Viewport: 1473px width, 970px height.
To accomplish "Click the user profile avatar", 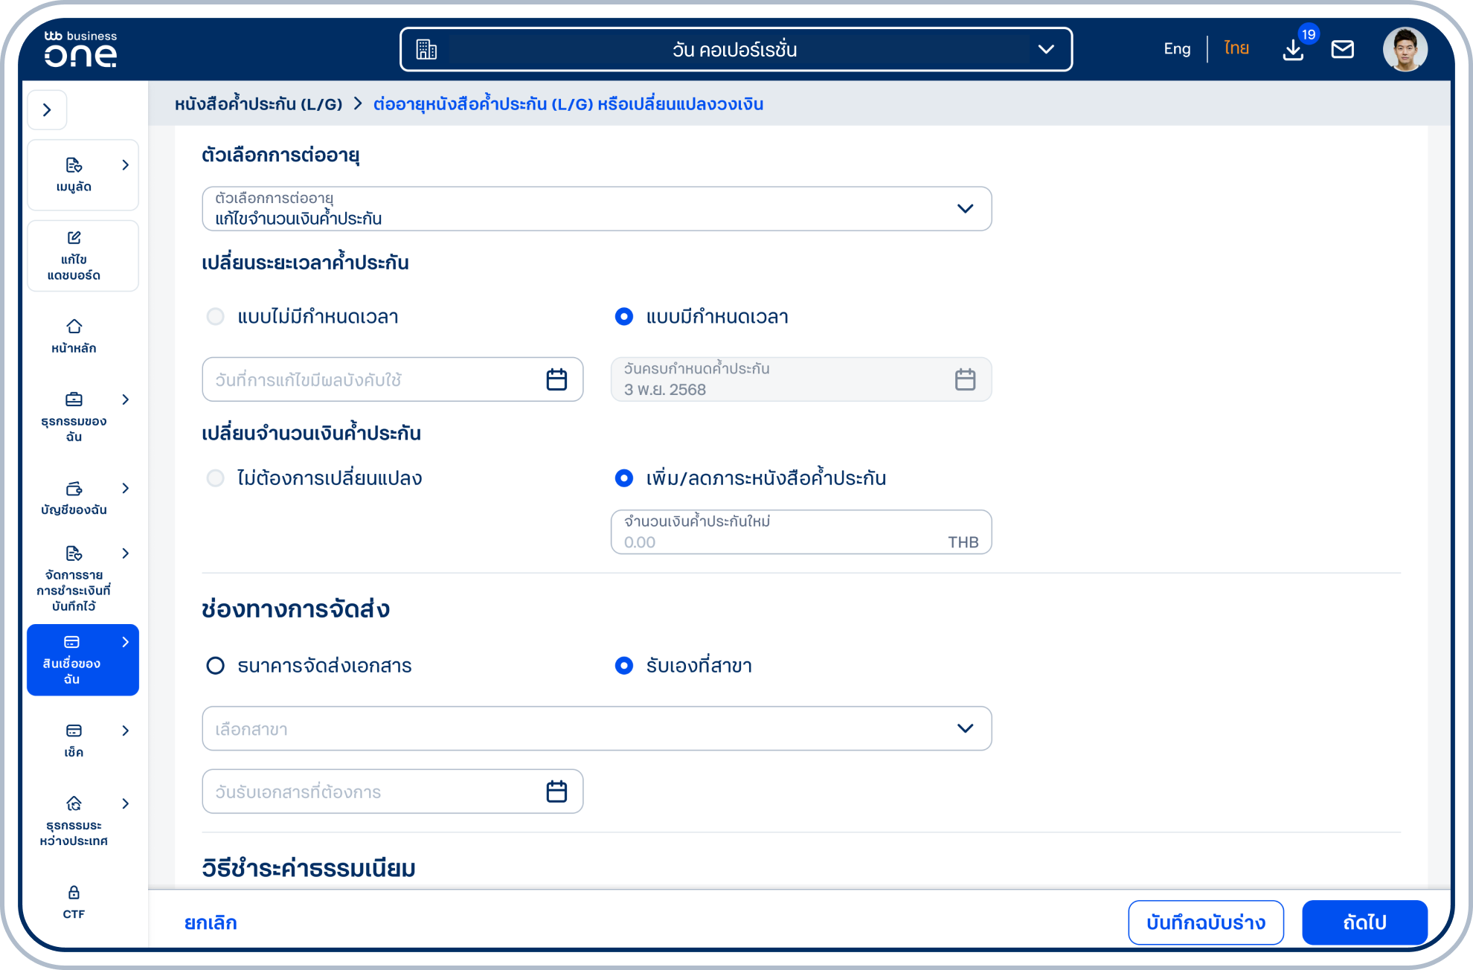I will pyautogui.click(x=1405, y=50).
